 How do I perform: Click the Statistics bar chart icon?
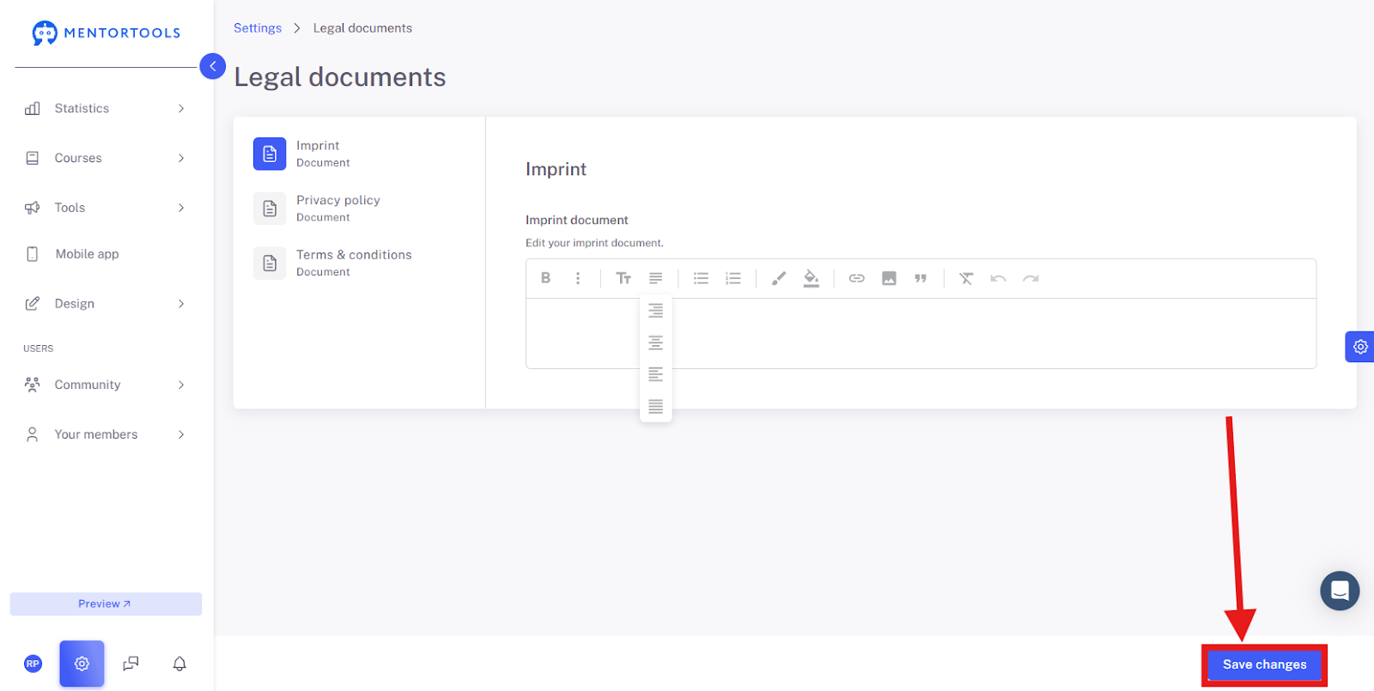click(33, 108)
